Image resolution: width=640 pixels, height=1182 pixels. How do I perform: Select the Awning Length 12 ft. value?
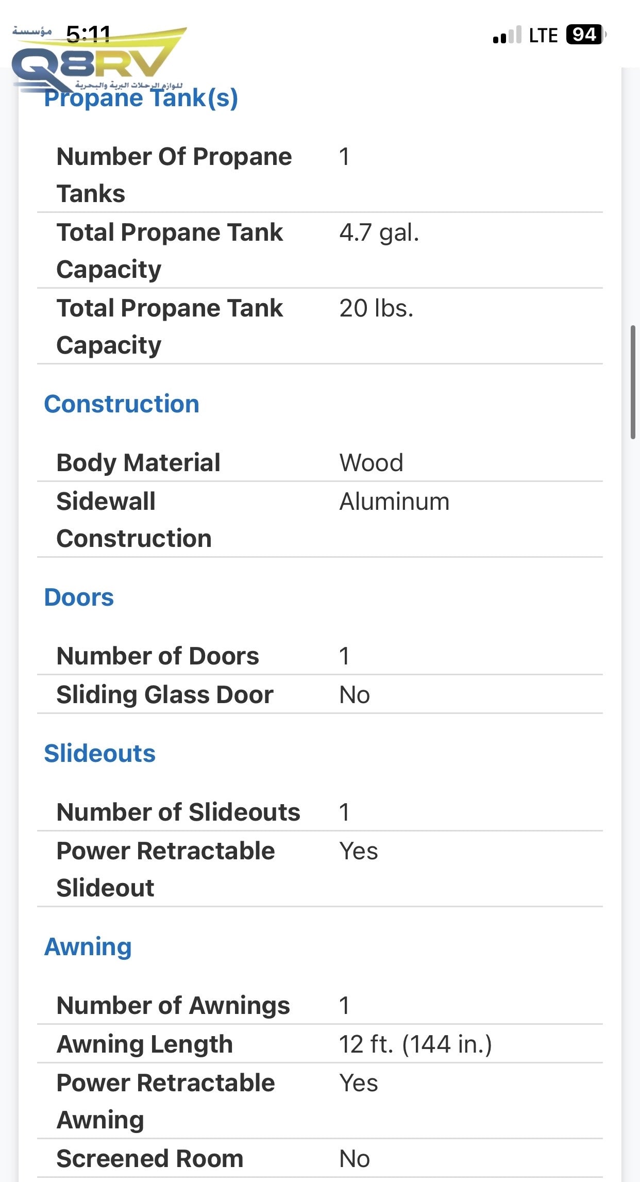415,1044
